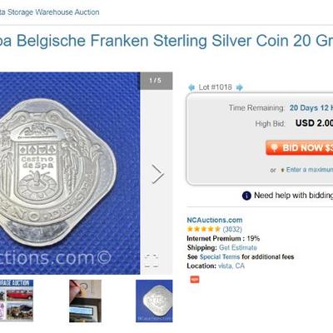The width and height of the screenshot is (333, 333).
Task: Open the Vista, CA location link
Action: click(x=231, y=266)
